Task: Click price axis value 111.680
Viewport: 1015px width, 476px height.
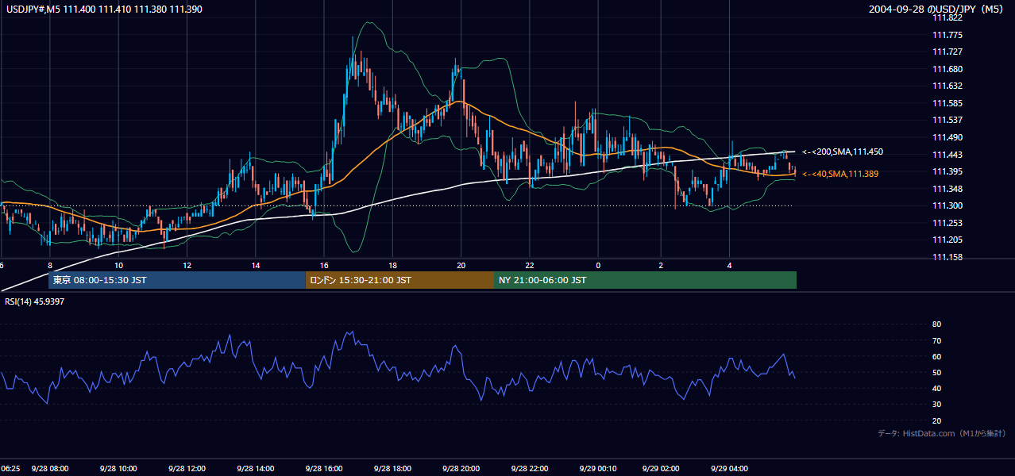Action: pos(947,69)
